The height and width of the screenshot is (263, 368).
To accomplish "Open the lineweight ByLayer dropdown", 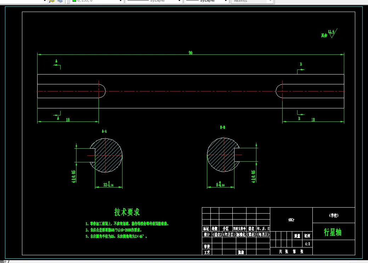I will tap(226, 1).
